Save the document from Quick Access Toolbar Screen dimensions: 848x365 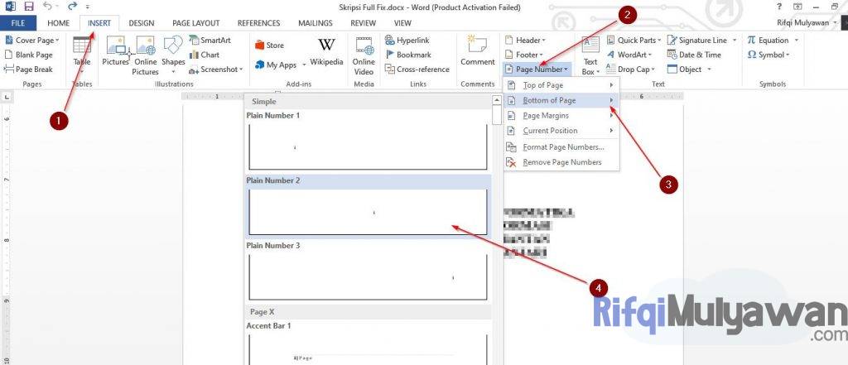click(x=29, y=7)
